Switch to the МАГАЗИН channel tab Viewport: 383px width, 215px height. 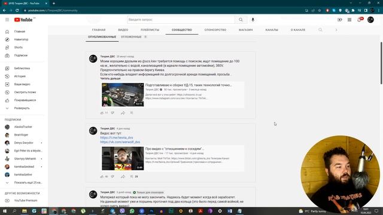pos(246,30)
